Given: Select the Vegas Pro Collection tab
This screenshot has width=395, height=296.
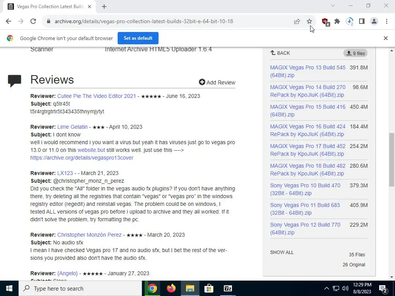Looking at the screenshot, I should (x=49, y=7).
